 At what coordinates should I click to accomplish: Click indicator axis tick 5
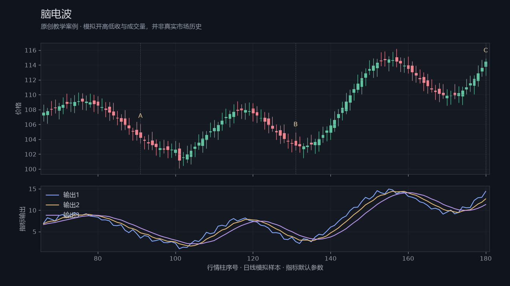pos(34,232)
